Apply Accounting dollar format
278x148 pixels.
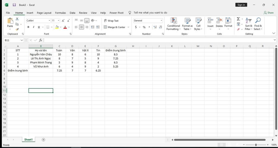(136, 27)
